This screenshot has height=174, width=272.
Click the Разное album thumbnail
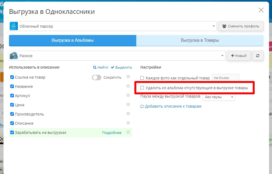[14, 56]
